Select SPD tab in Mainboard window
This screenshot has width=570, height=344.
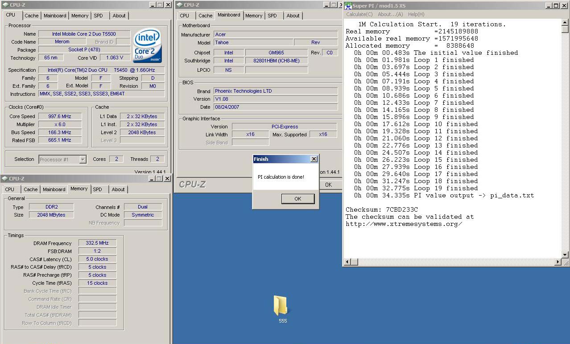(x=273, y=16)
